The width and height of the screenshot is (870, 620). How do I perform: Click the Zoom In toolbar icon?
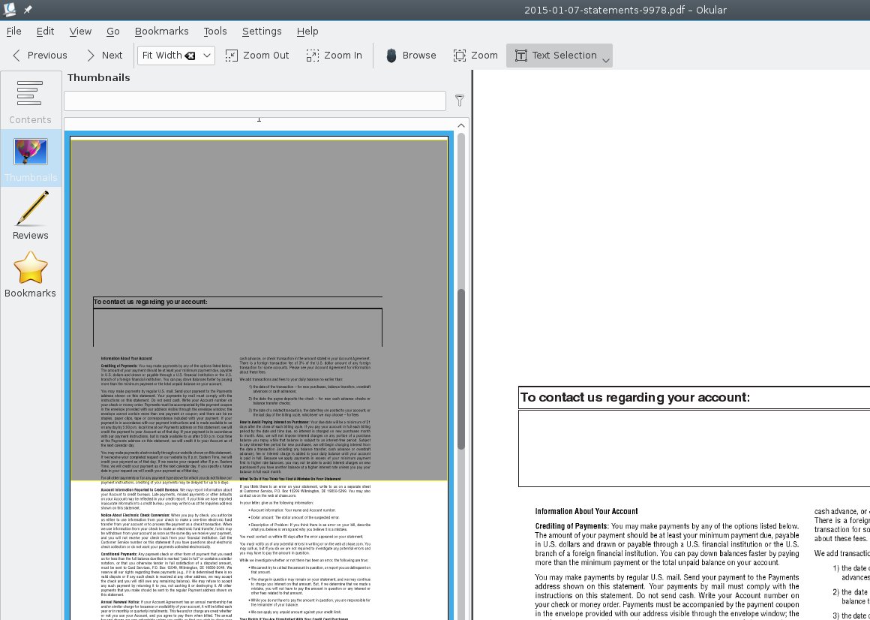334,56
